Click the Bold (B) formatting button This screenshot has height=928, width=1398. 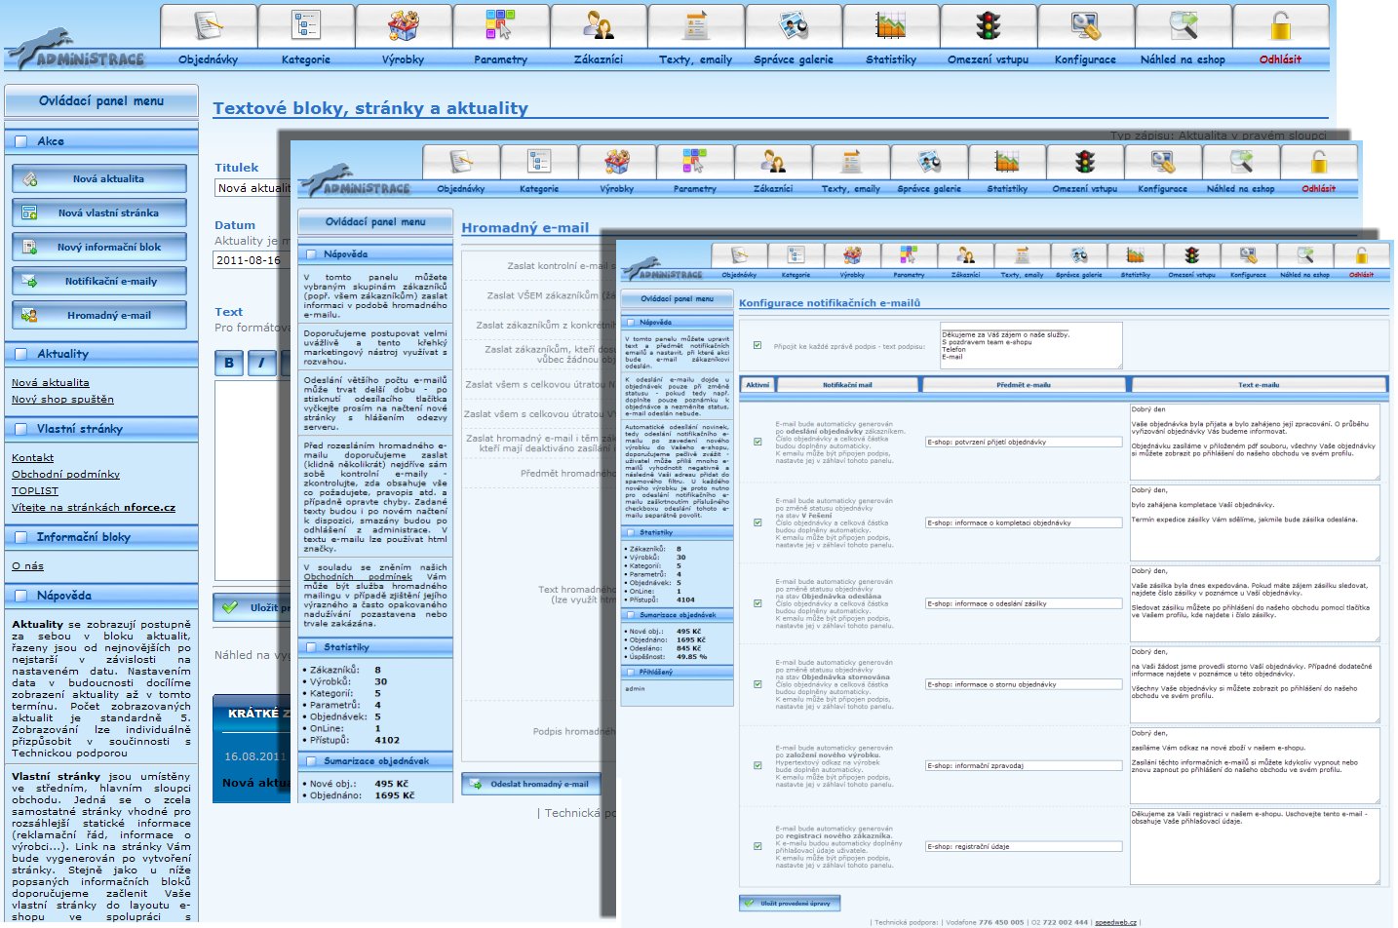(229, 363)
